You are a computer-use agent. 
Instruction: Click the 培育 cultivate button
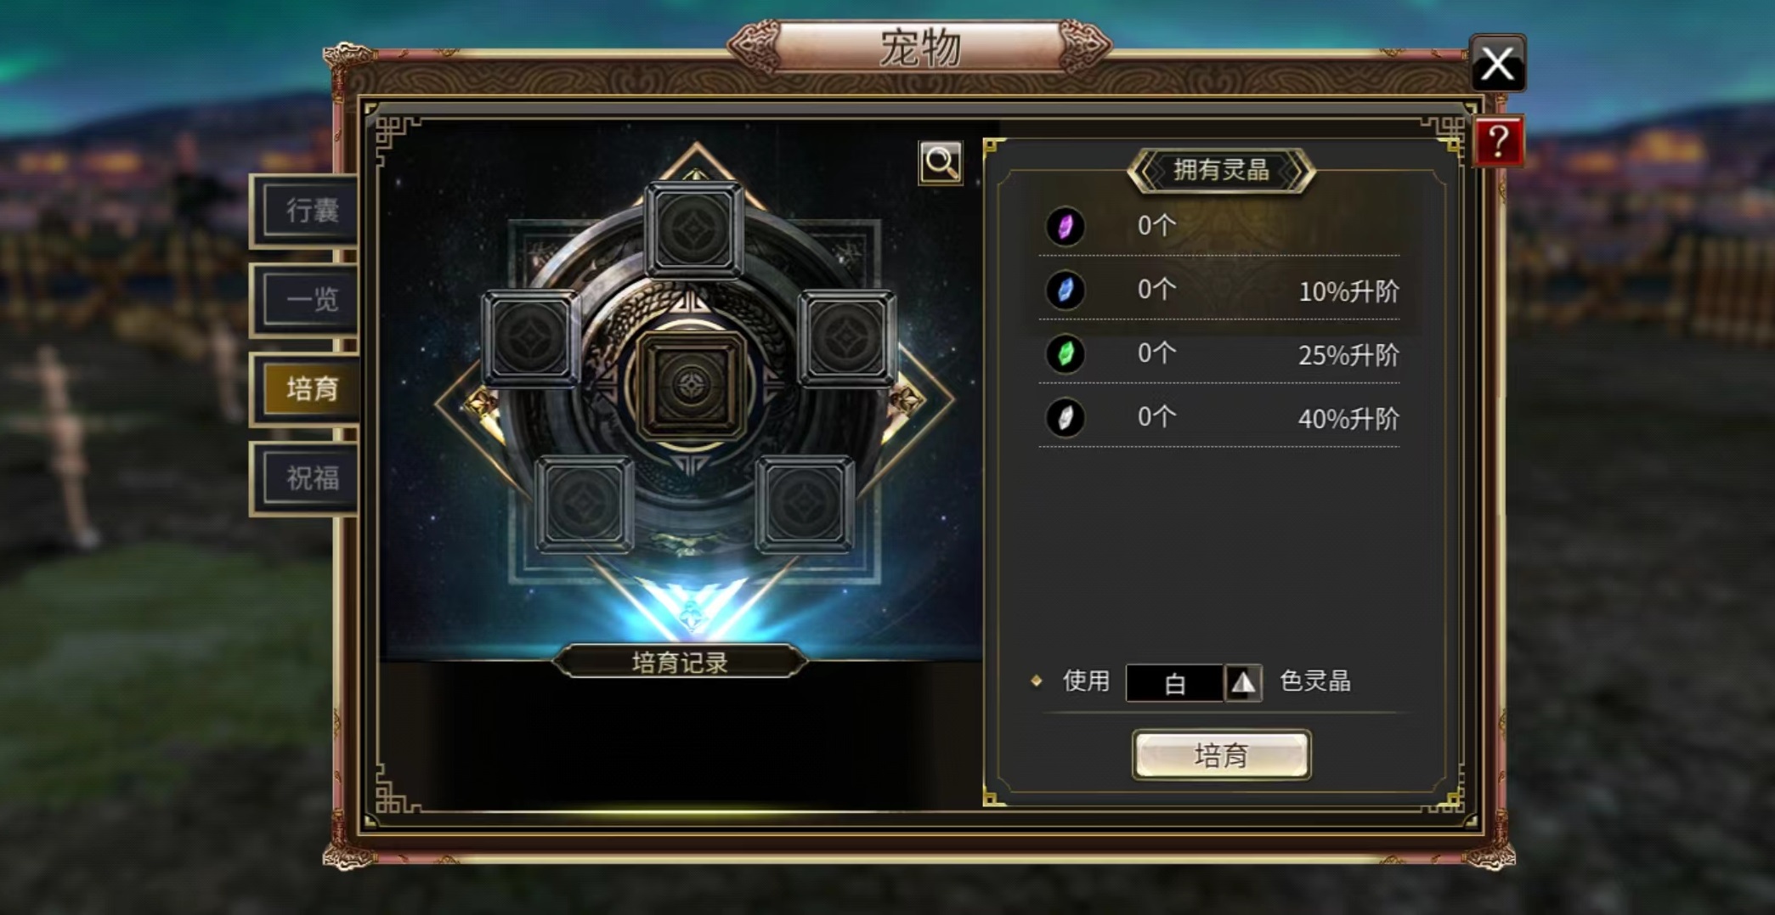coord(1221,754)
